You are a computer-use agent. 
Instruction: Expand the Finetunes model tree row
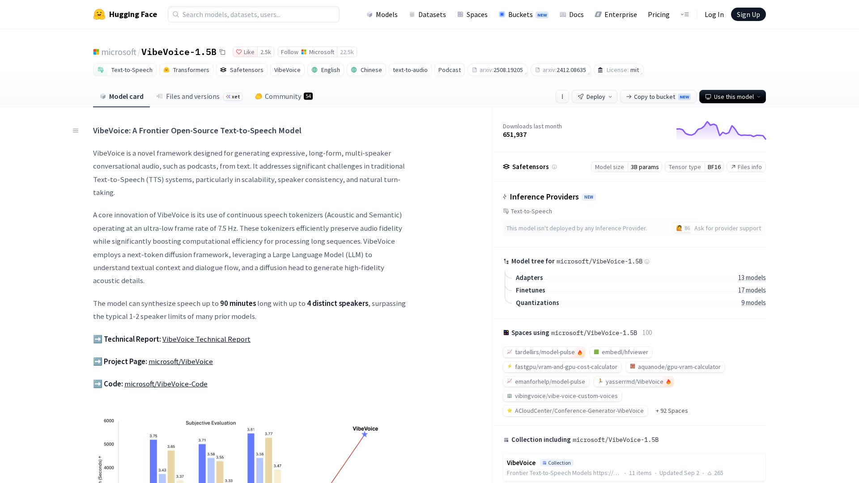coord(640,290)
